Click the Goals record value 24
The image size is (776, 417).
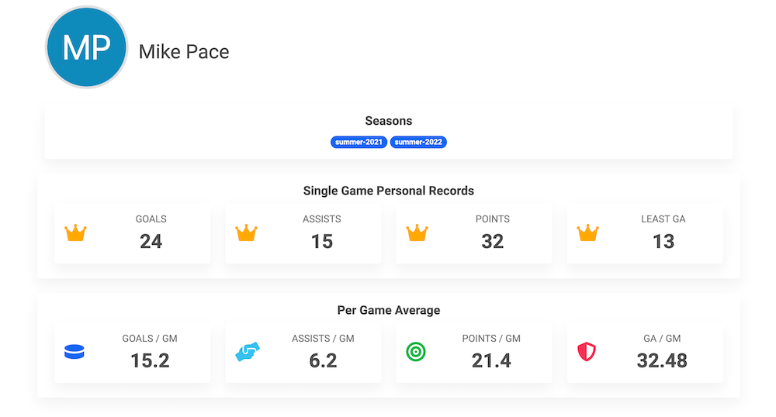coord(151,241)
